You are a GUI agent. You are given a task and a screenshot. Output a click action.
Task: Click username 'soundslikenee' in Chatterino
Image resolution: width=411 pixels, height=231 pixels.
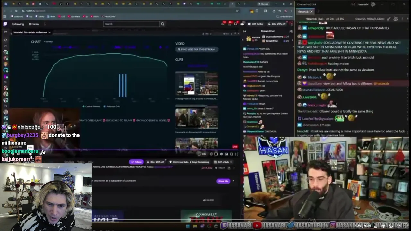pyautogui.click(x=314, y=90)
